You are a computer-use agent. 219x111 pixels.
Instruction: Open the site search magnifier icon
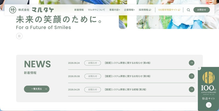point(188,10)
